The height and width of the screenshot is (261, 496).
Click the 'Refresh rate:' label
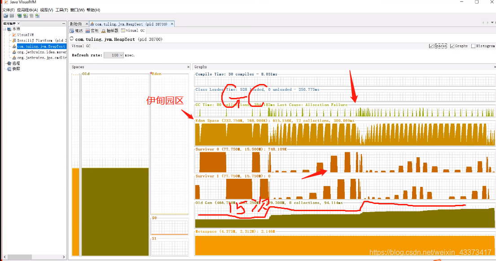[87, 55]
